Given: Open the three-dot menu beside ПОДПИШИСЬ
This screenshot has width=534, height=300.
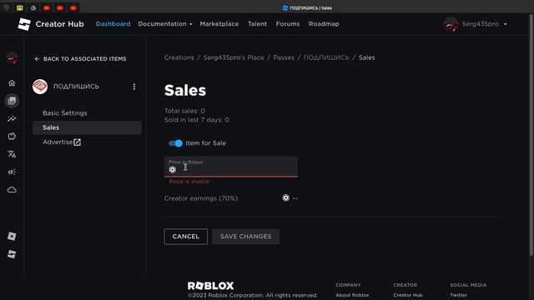Looking at the screenshot, I should (x=134, y=87).
